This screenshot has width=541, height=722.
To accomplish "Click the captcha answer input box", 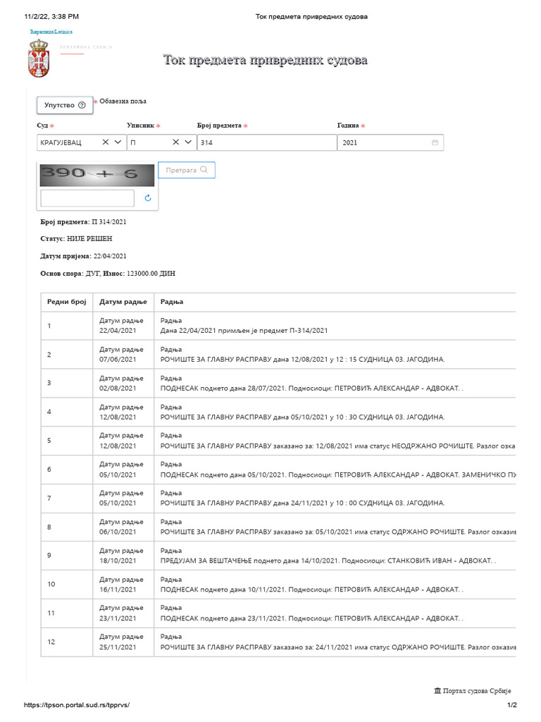I will pyautogui.click(x=87, y=198).
